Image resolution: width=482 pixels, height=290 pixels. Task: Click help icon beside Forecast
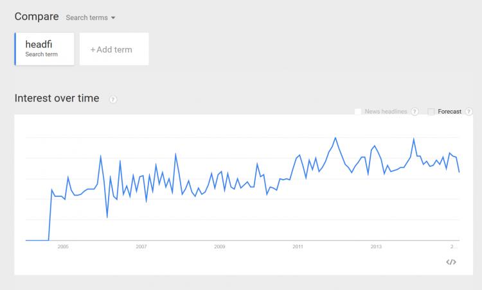pyautogui.click(x=469, y=112)
